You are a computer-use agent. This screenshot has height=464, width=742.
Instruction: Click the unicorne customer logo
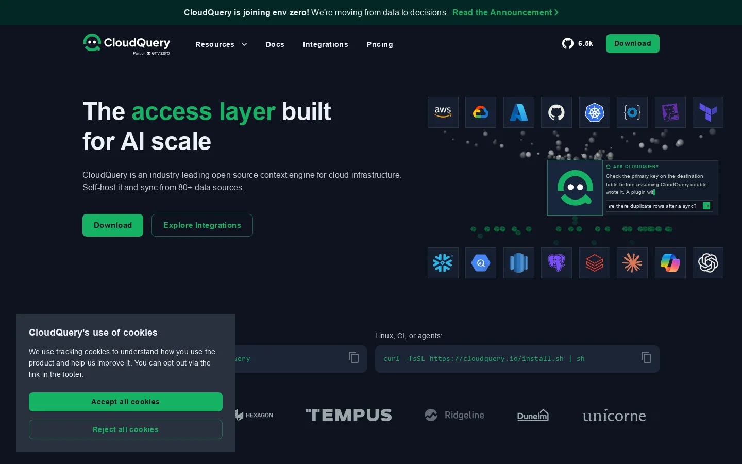(614, 416)
